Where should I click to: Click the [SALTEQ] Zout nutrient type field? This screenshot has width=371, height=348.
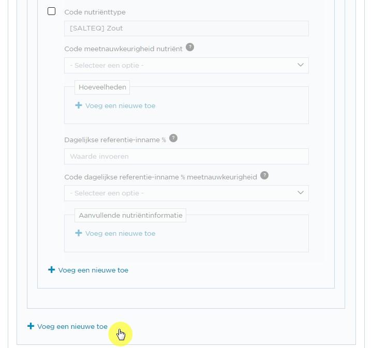(186, 28)
